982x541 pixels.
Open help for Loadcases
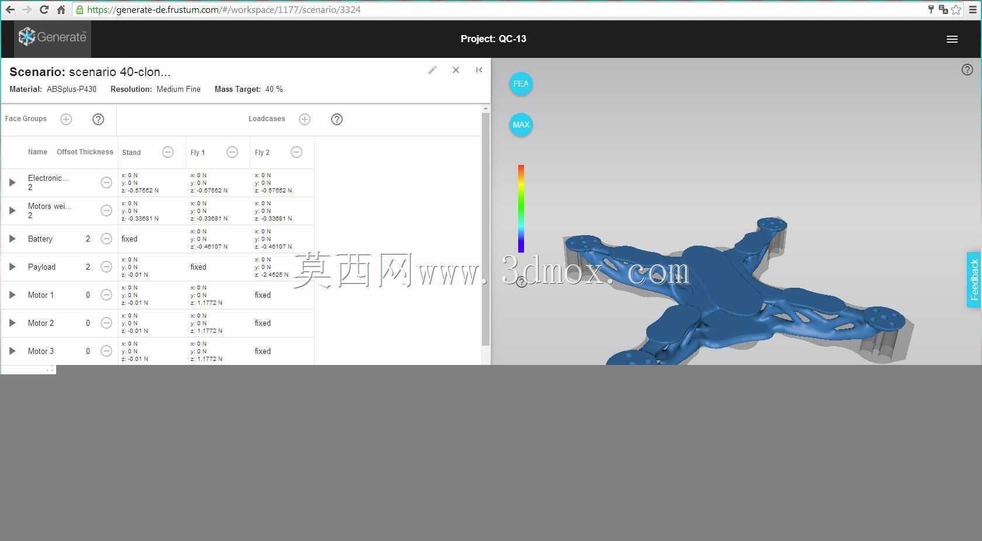point(337,119)
